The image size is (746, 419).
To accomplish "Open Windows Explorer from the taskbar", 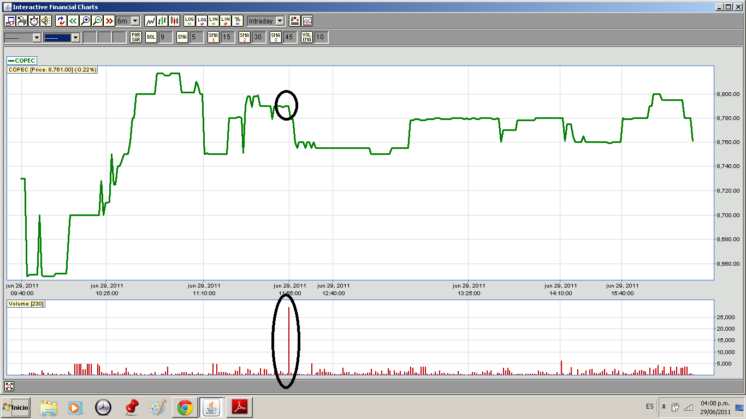I will (48, 407).
